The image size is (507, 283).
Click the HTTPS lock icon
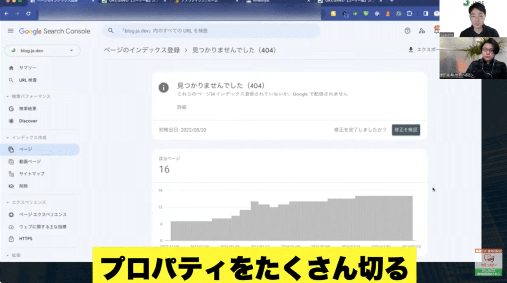[11, 239]
